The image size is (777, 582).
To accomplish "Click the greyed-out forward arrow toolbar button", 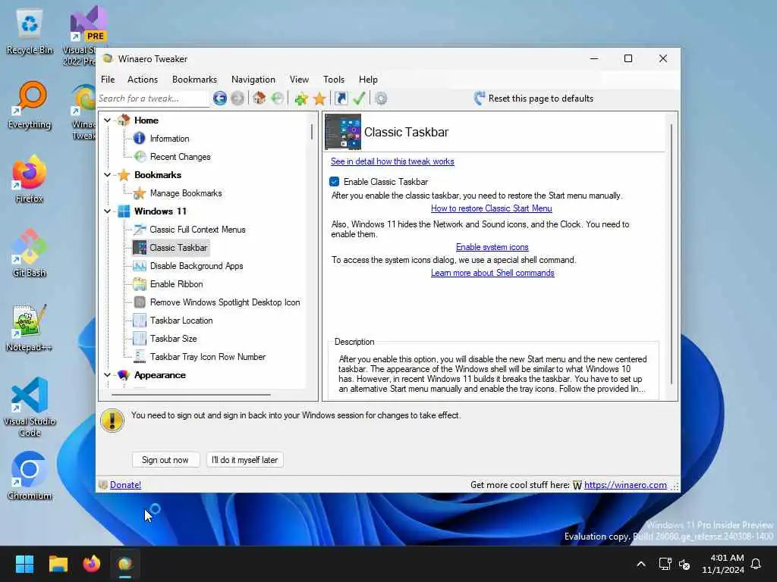I will pos(238,99).
